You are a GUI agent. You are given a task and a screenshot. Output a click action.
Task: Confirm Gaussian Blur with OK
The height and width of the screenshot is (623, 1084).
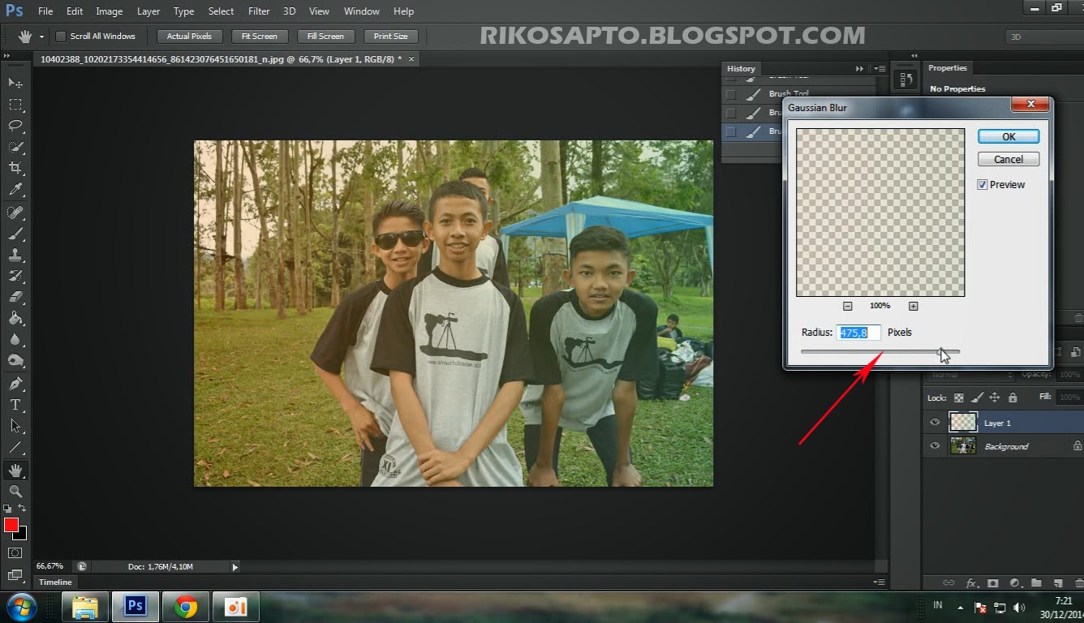point(1009,136)
